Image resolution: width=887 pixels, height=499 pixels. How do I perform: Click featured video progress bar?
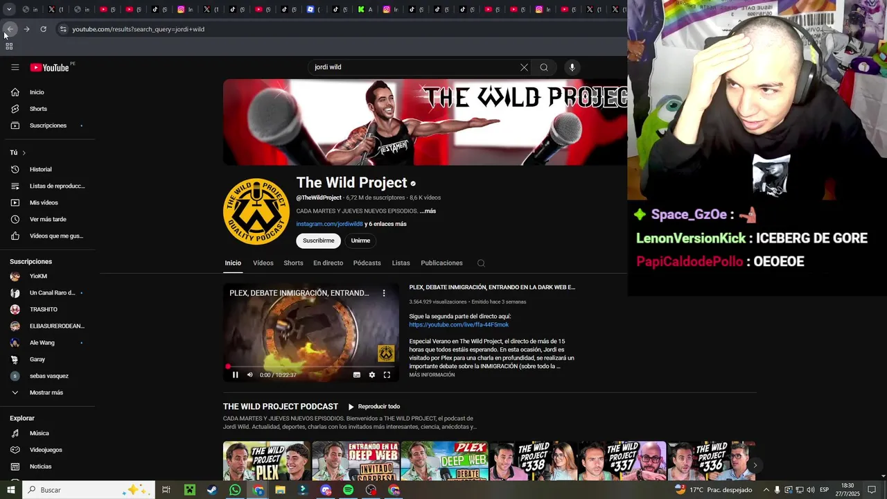(x=311, y=367)
